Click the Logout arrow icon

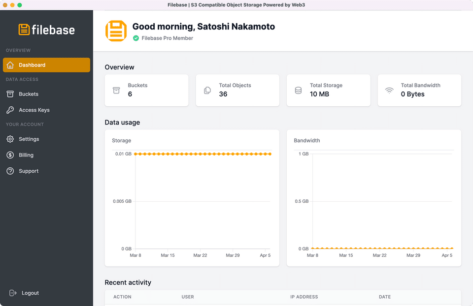point(13,293)
